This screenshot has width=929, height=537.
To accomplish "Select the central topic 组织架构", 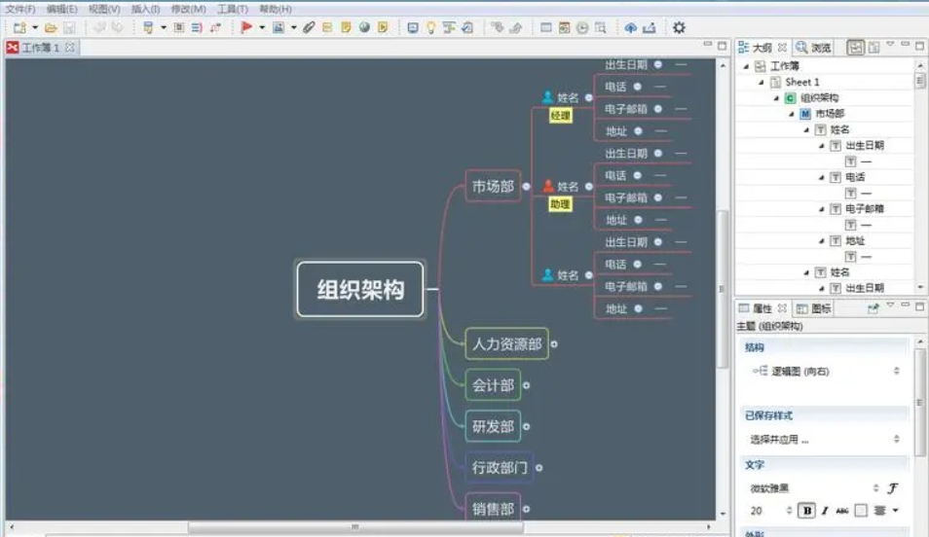I will (360, 290).
